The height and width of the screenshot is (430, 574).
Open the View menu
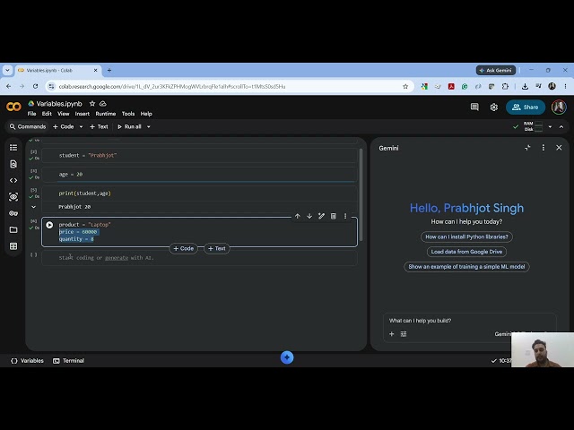point(64,114)
